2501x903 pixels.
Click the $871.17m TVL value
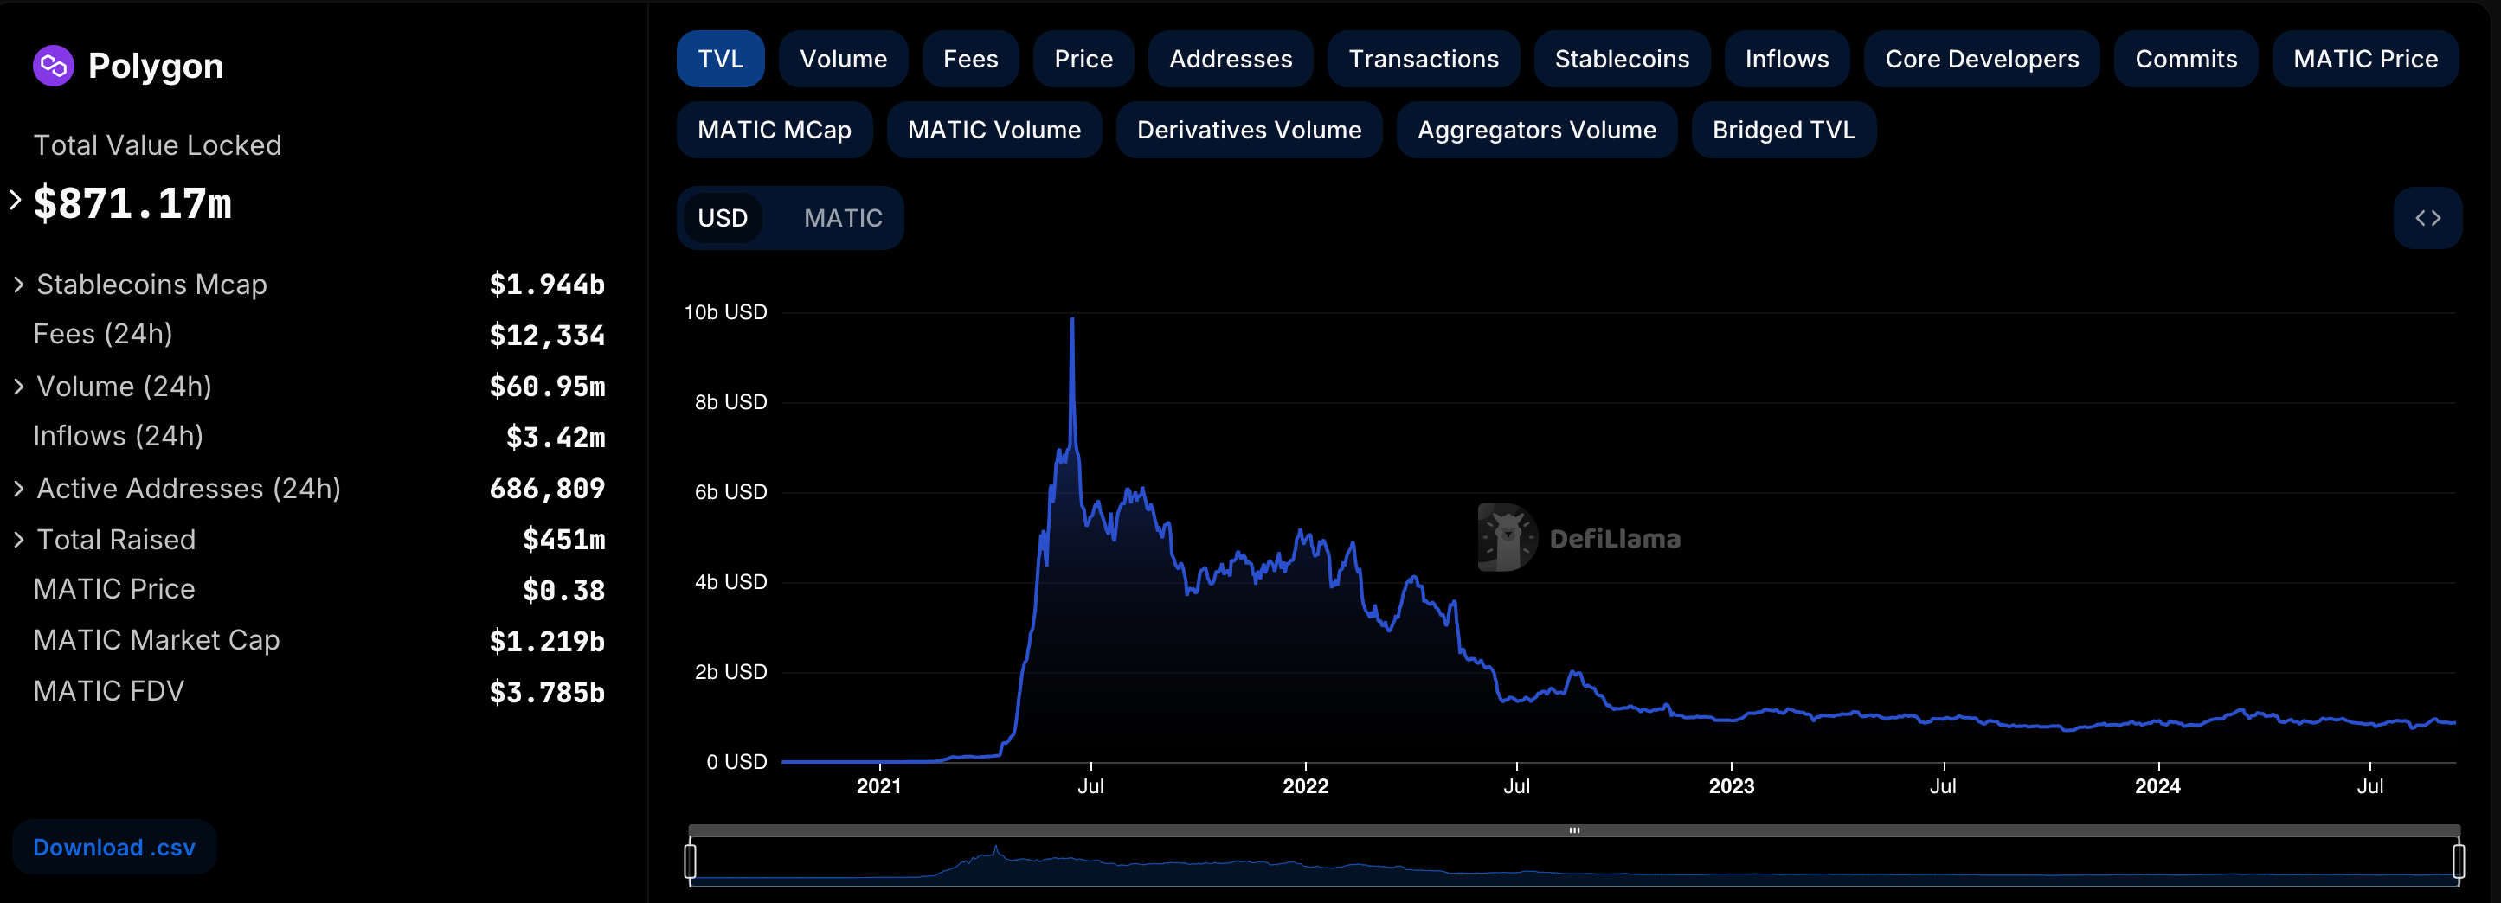(133, 203)
